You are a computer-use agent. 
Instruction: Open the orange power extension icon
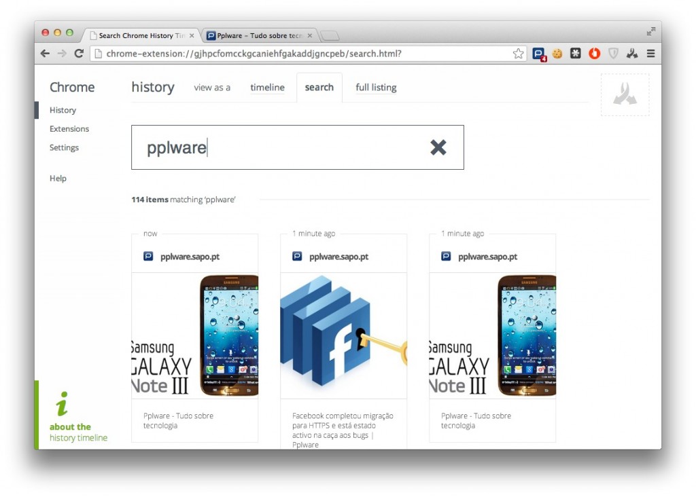click(x=594, y=54)
